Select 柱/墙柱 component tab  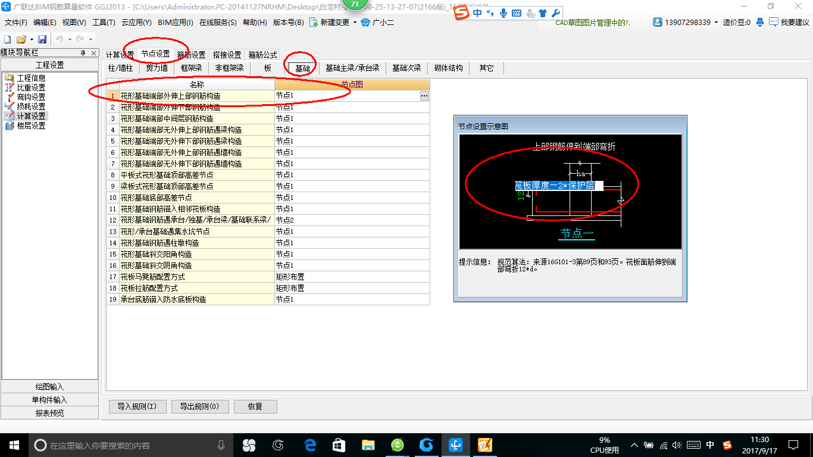[121, 68]
